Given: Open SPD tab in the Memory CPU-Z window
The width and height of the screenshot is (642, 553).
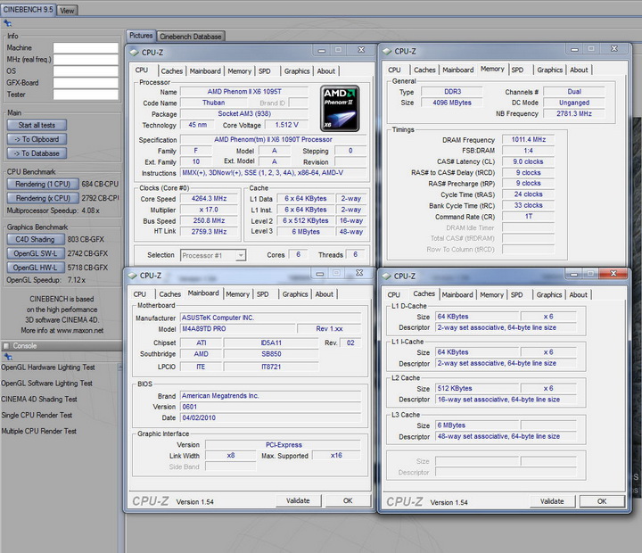Looking at the screenshot, I should pos(517,70).
